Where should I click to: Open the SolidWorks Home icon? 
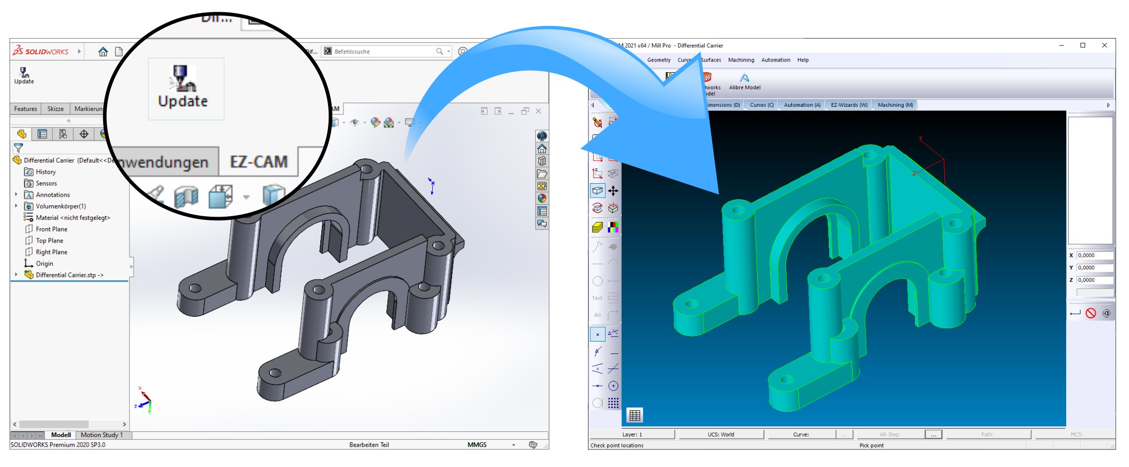tap(103, 52)
